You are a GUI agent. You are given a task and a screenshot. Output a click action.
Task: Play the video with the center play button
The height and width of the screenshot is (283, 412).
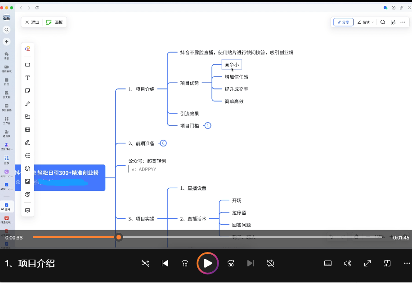208,263
